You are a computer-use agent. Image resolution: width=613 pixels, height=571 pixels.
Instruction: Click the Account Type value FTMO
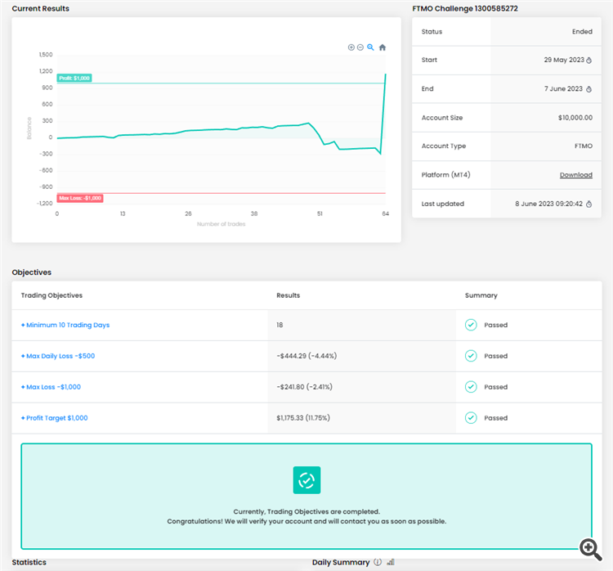point(584,146)
